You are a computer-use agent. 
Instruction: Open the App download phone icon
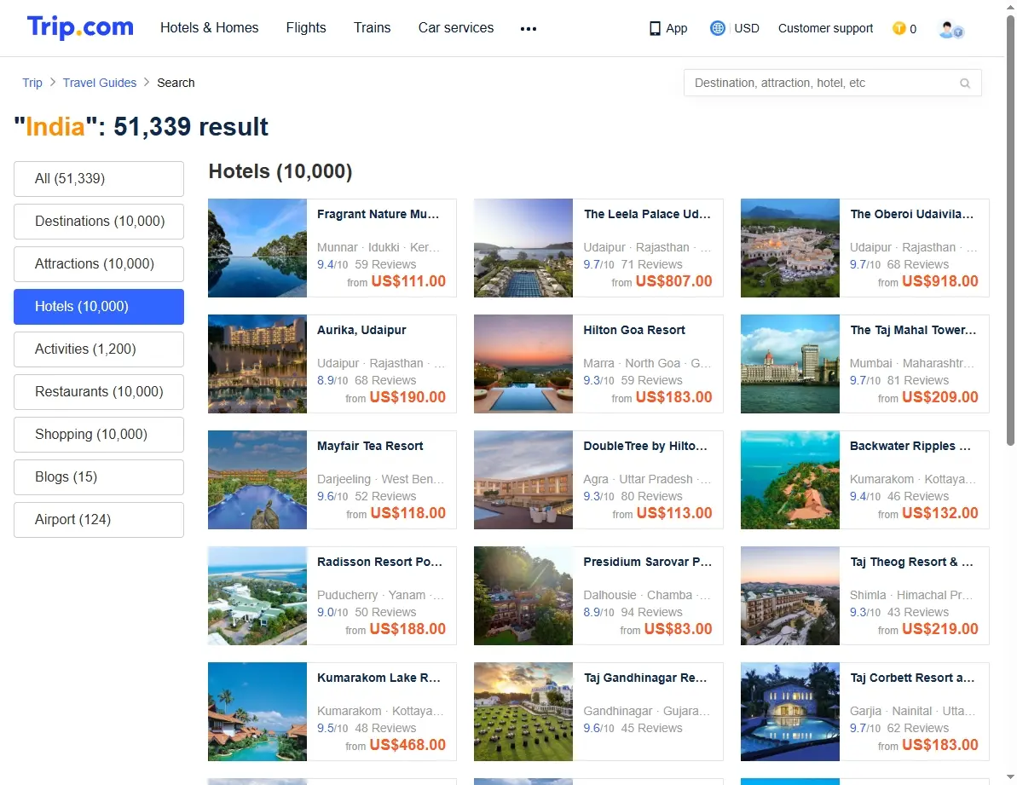pyautogui.click(x=655, y=28)
